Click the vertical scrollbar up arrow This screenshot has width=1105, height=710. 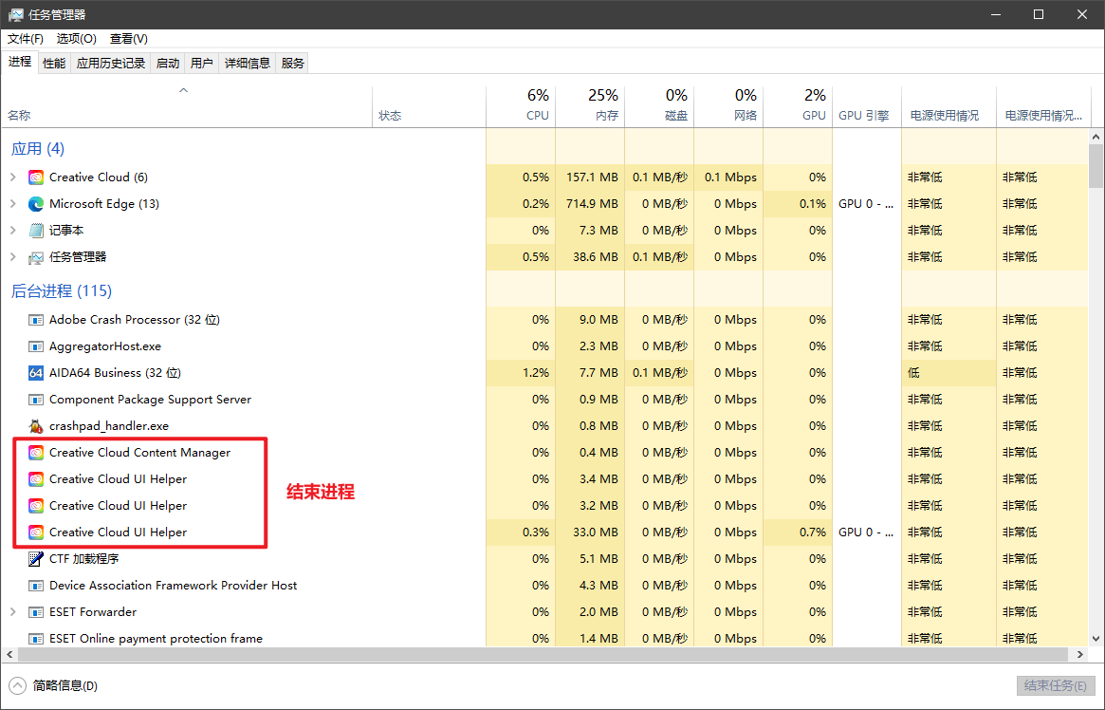pyautogui.click(x=1096, y=137)
